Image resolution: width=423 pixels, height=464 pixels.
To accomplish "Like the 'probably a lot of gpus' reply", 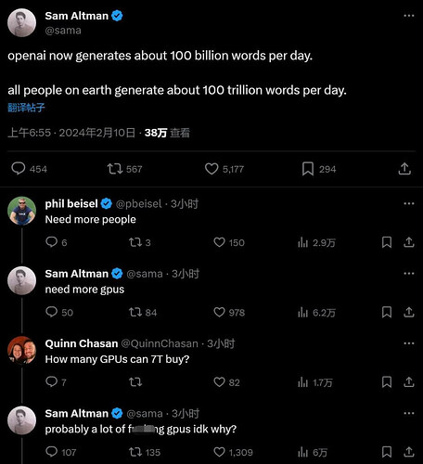I will point(219,452).
